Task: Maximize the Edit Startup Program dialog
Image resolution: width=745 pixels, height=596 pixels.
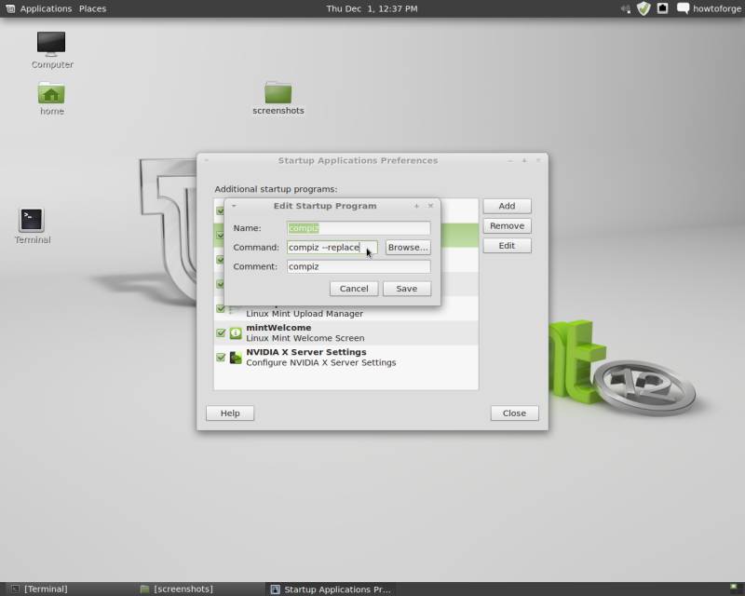Action: [416, 206]
